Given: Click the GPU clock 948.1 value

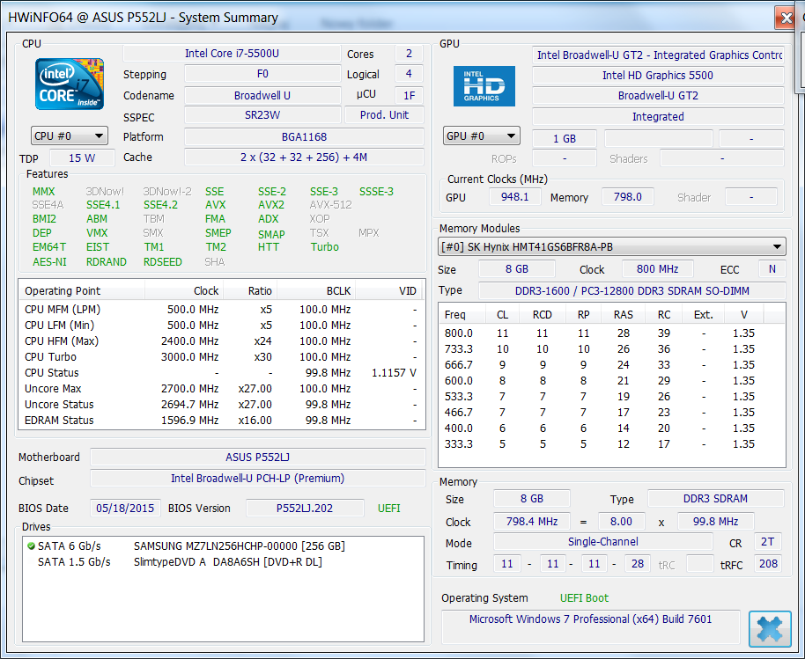Looking at the screenshot, I should click(x=514, y=197).
